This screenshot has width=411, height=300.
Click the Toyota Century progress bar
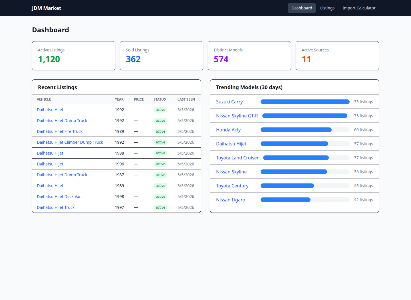305,186
